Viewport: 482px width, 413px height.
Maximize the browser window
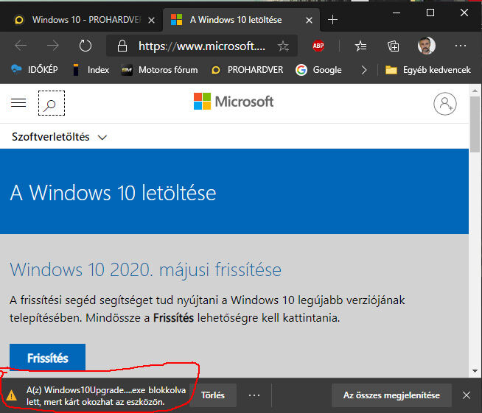(430, 13)
